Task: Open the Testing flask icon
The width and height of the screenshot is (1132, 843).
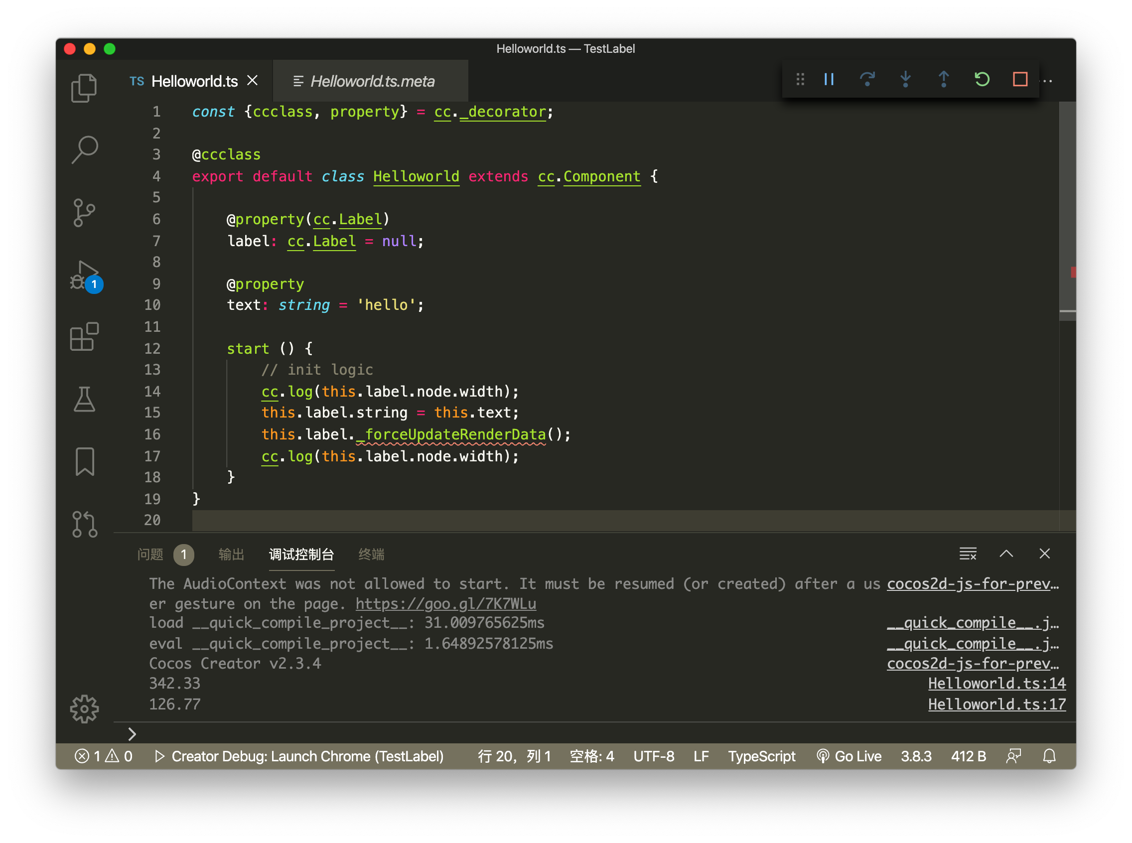Action: (84, 399)
